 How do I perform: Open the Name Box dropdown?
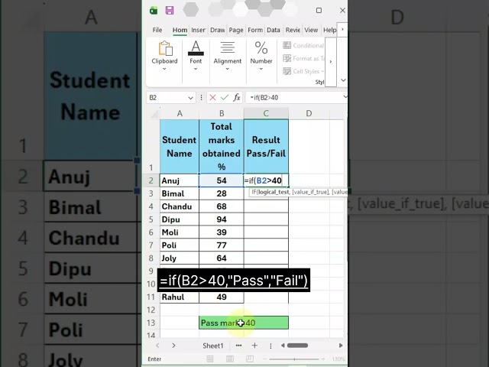tap(190, 98)
